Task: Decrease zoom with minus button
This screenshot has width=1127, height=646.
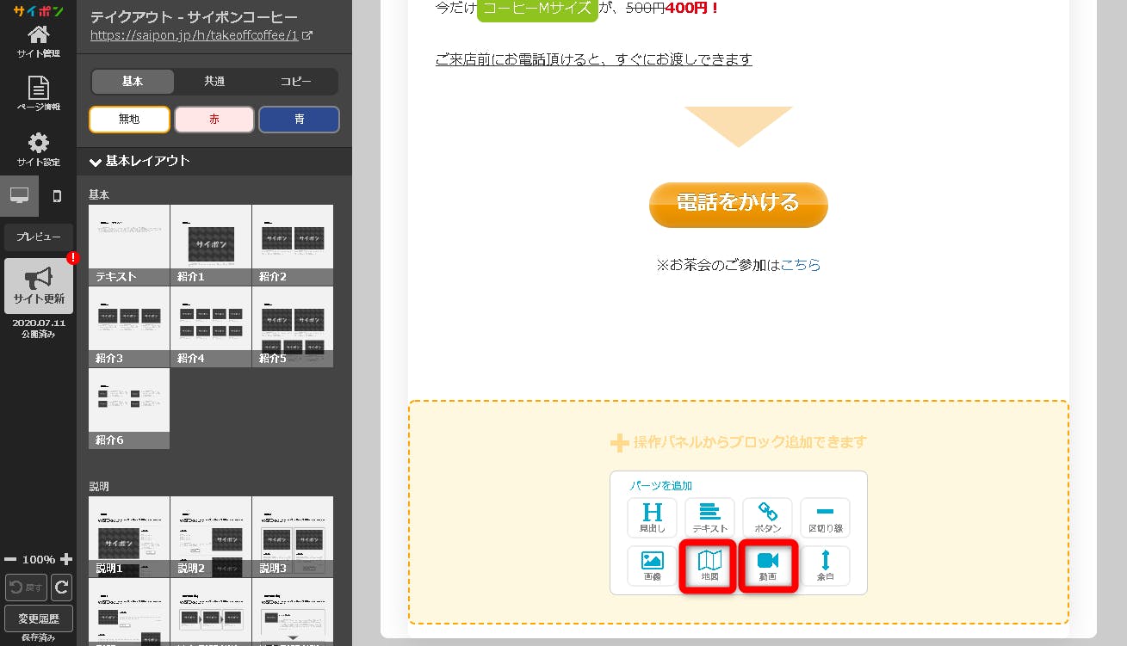Action: (10, 559)
